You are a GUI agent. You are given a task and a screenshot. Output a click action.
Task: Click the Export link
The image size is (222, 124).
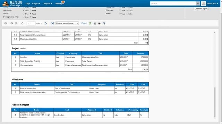[x=84, y=23]
